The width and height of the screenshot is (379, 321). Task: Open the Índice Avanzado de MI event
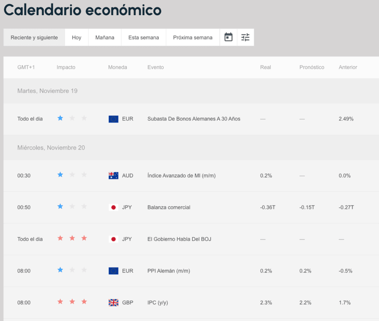(x=181, y=175)
